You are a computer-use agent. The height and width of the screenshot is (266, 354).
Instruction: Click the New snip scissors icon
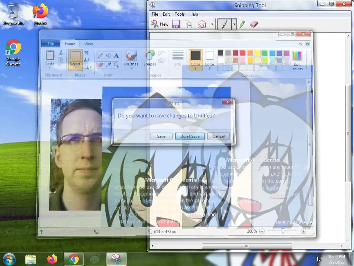[155, 24]
